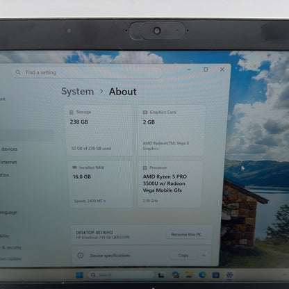Click the Device specifications info icon
This screenshot has height=289, width=289.
point(81,255)
